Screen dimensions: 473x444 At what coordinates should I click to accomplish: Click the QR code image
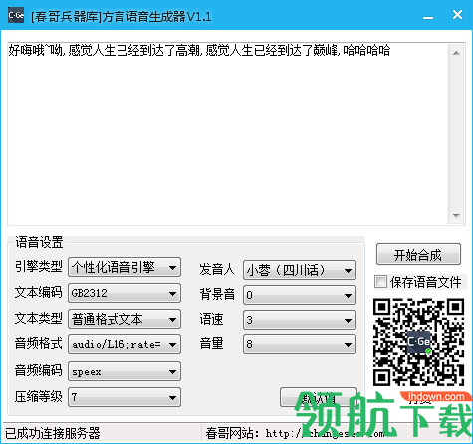point(418,342)
